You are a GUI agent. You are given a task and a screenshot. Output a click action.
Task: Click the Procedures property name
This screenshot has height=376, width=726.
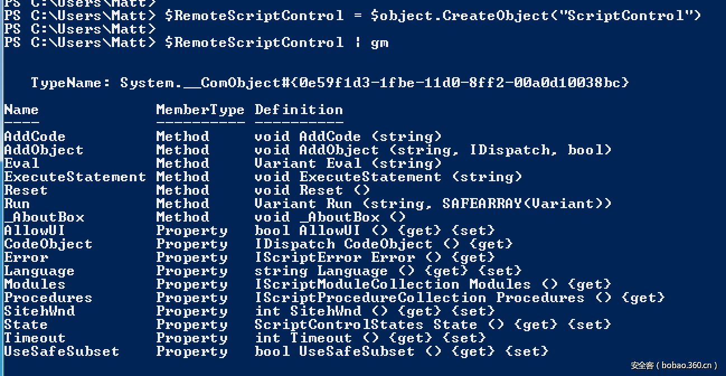pyautogui.click(x=48, y=298)
